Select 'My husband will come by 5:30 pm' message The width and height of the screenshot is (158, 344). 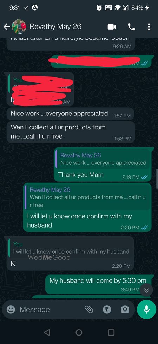point(98,284)
